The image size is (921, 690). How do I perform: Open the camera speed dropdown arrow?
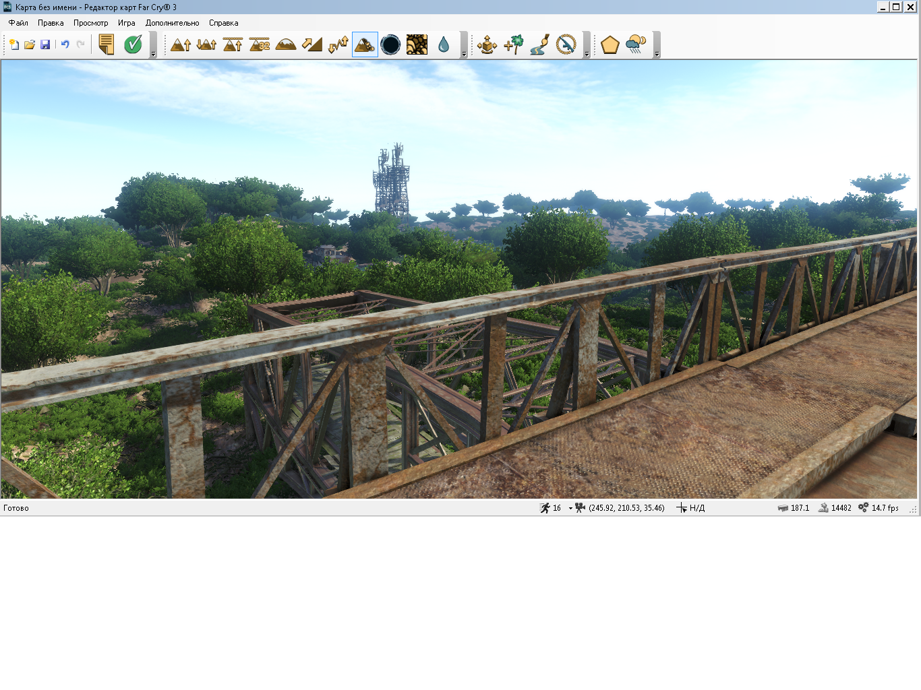point(570,508)
